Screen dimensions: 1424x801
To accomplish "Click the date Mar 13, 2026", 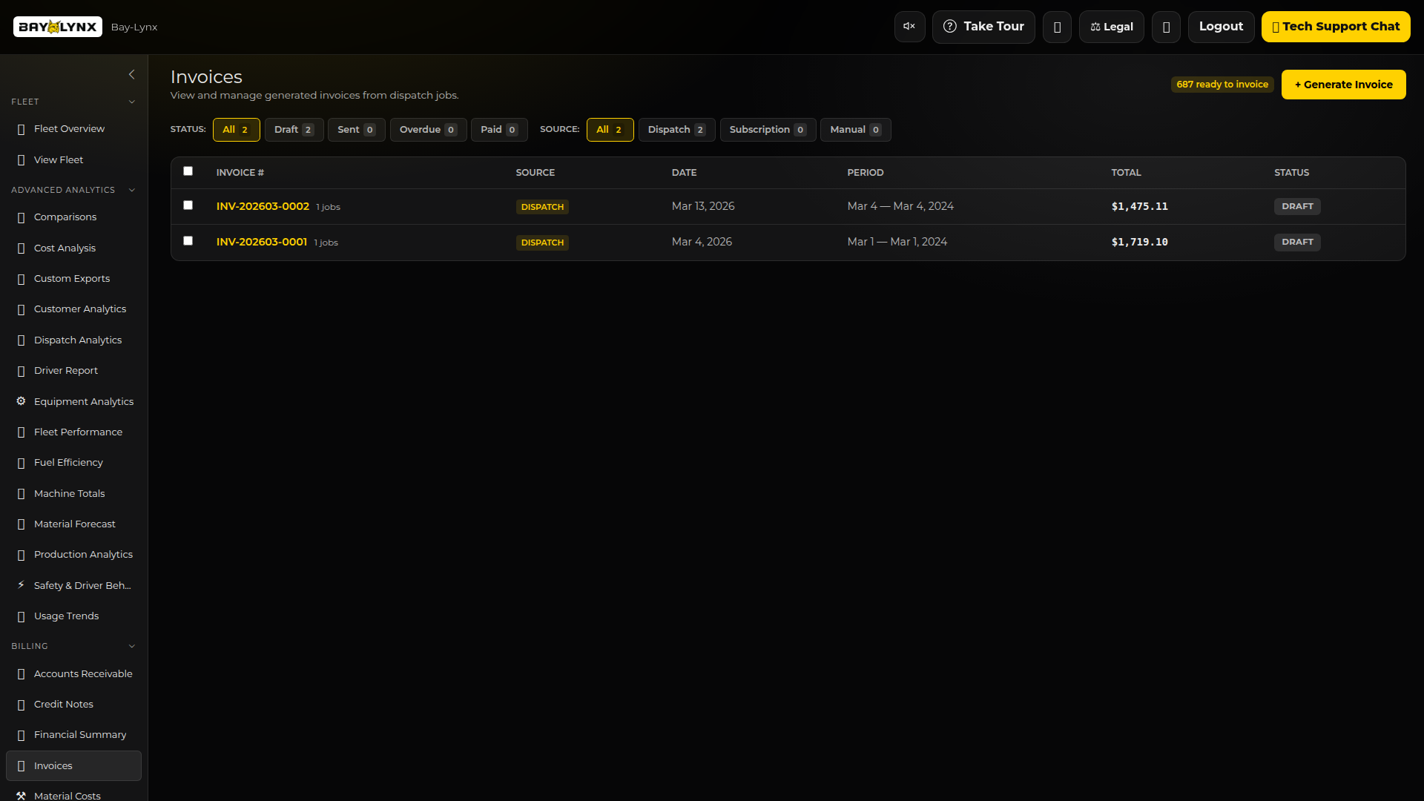I will coord(703,206).
